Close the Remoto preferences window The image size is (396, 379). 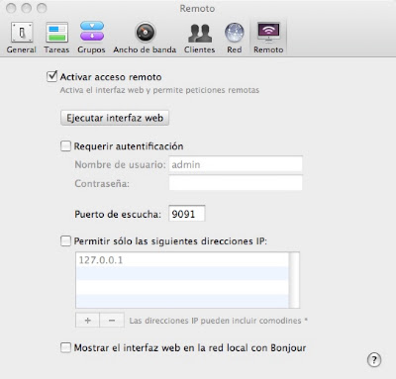click(x=11, y=8)
